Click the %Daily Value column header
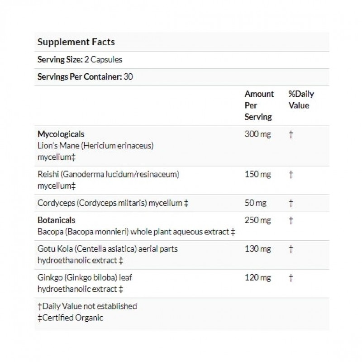The image size is (362, 362). point(301,100)
